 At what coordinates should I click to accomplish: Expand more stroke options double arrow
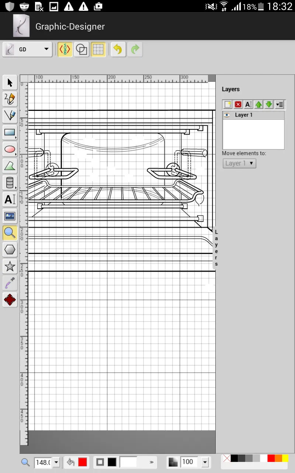[x=151, y=462]
